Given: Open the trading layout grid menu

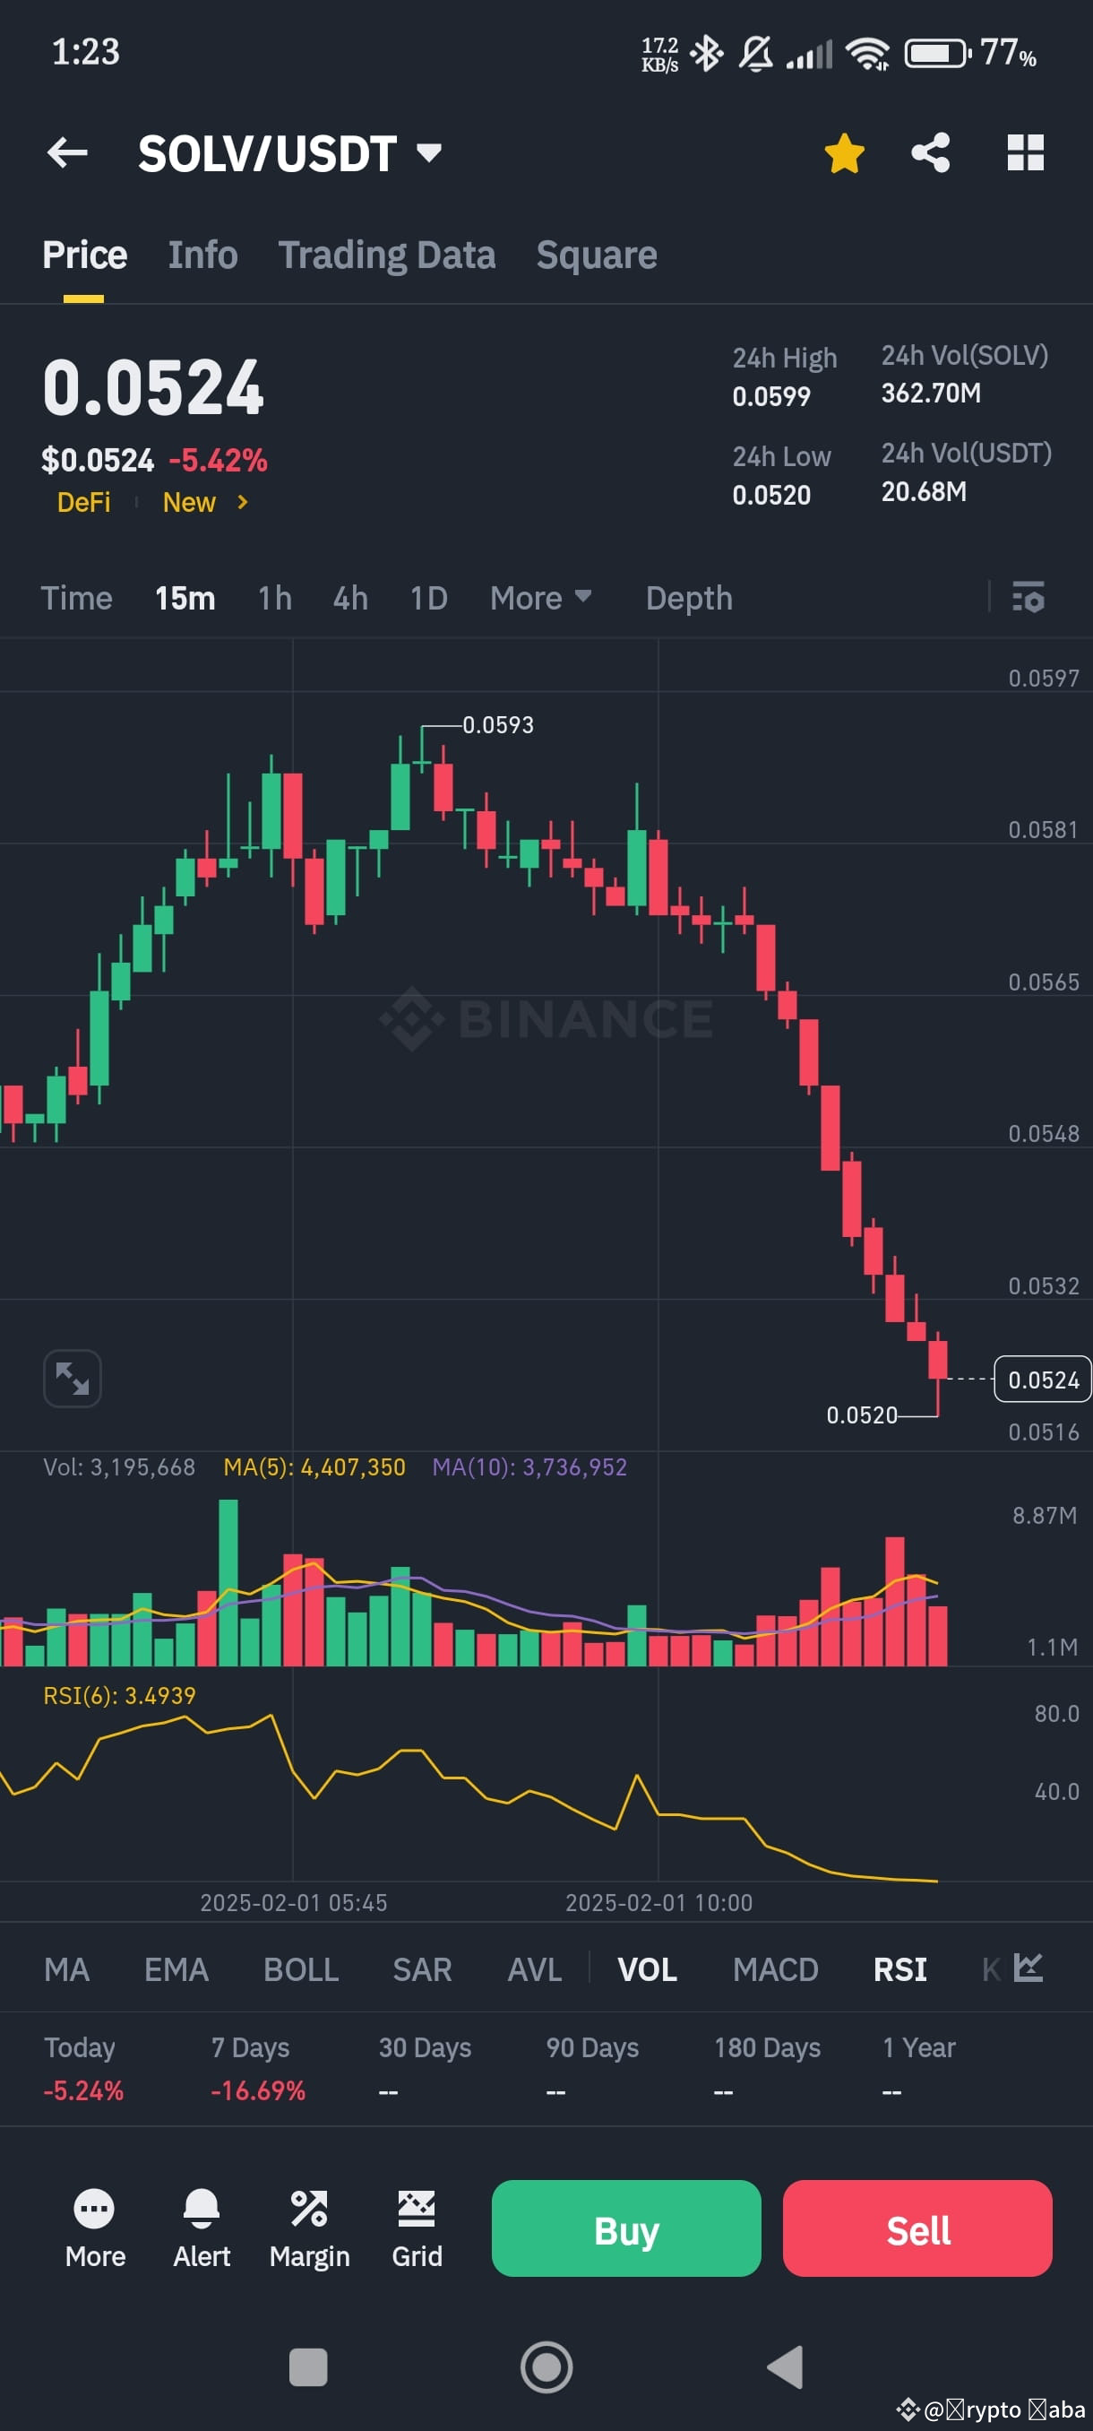Looking at the screenshot, I should click(x=1026, y=152).
